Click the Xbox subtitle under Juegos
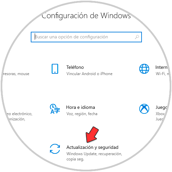 160,114
